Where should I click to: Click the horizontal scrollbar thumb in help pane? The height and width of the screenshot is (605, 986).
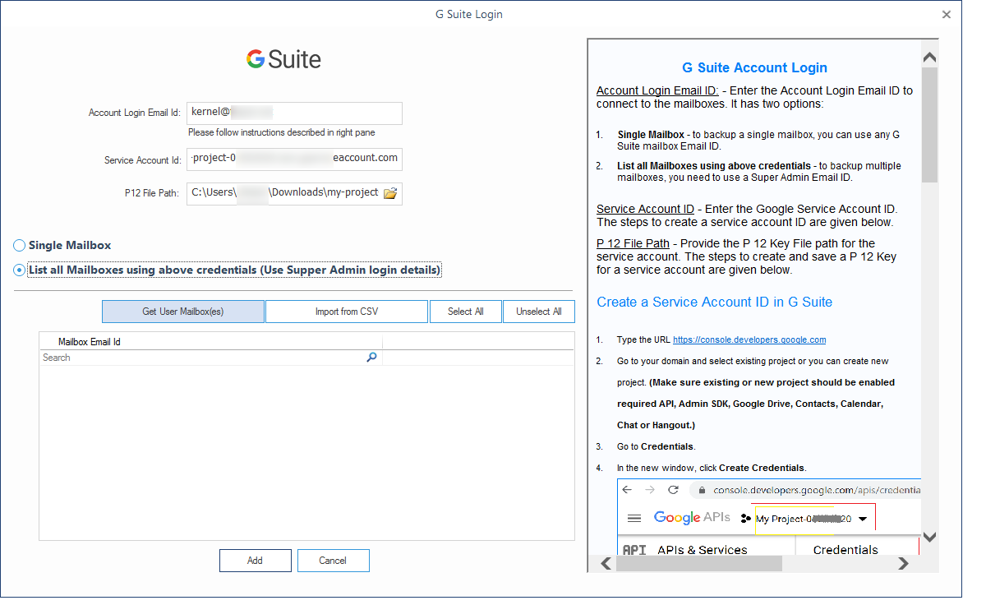[x=698, y=563]
